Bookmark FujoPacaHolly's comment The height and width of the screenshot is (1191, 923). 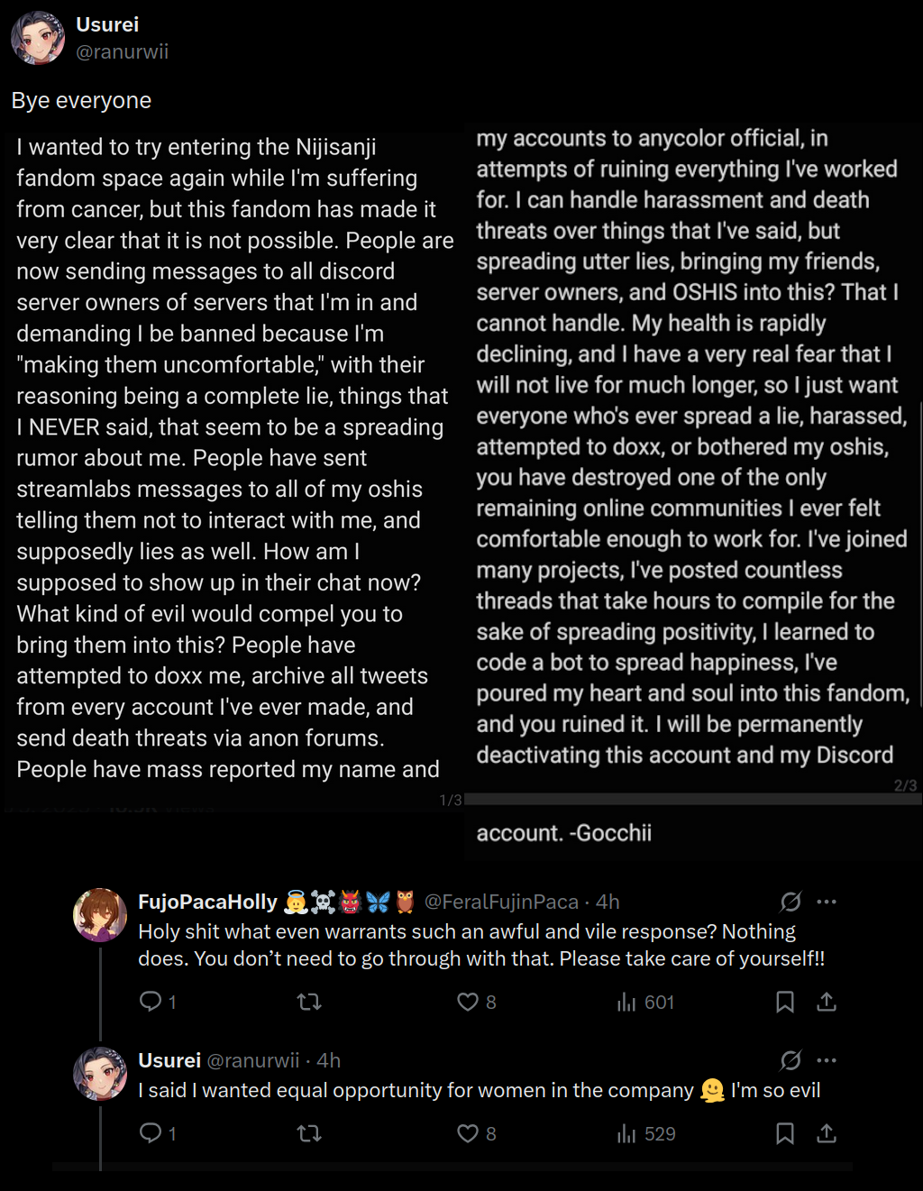tap(785, 1002)
